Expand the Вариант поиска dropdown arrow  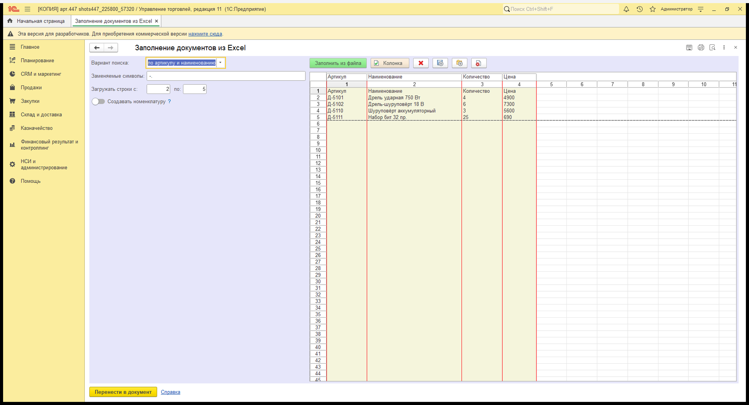pos(220,63)
